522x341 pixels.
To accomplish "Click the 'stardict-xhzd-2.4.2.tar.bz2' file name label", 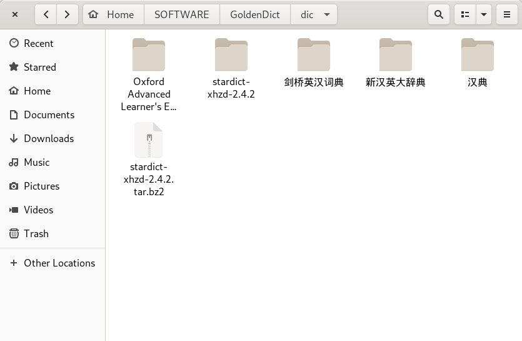I will point(149,180).
